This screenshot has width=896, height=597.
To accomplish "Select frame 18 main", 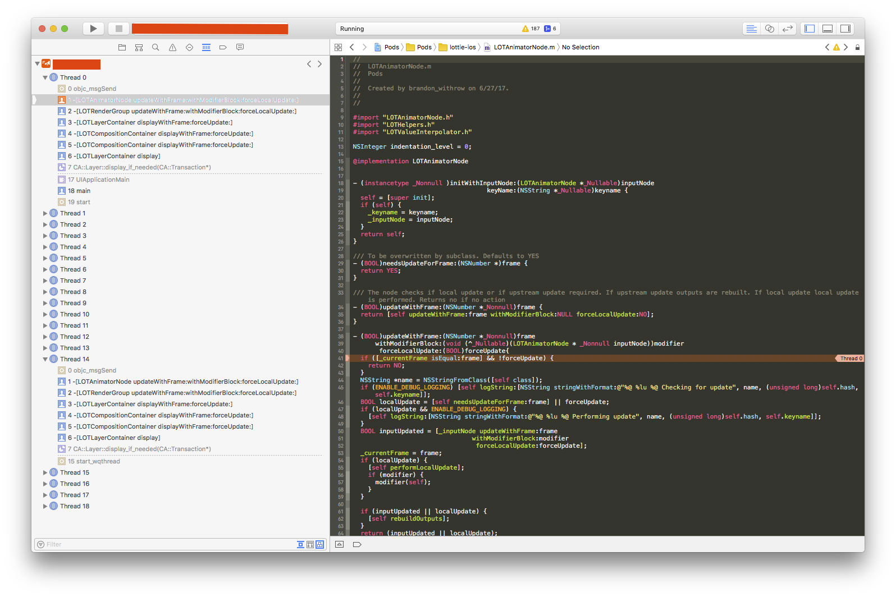I will 180,191.
